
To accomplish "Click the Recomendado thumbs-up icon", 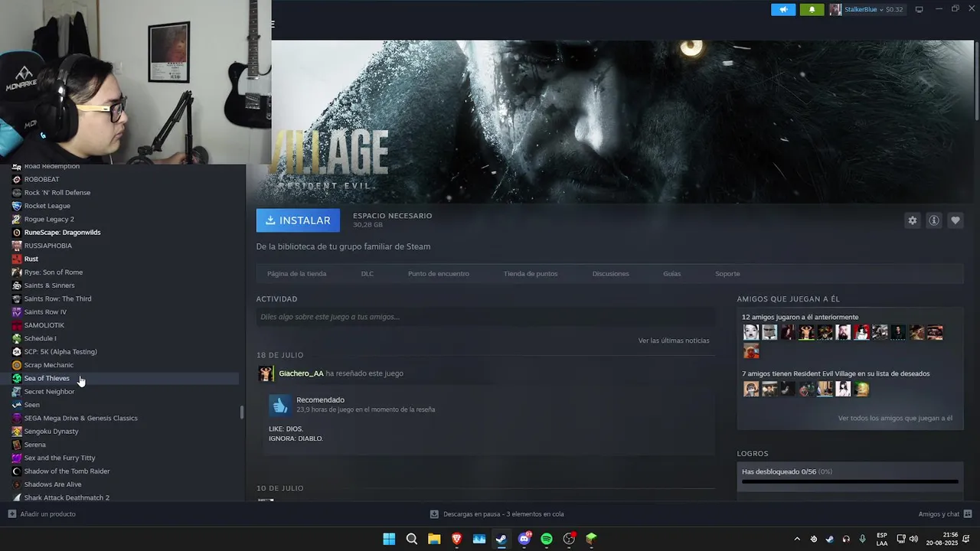I will [x=280, y=405].
